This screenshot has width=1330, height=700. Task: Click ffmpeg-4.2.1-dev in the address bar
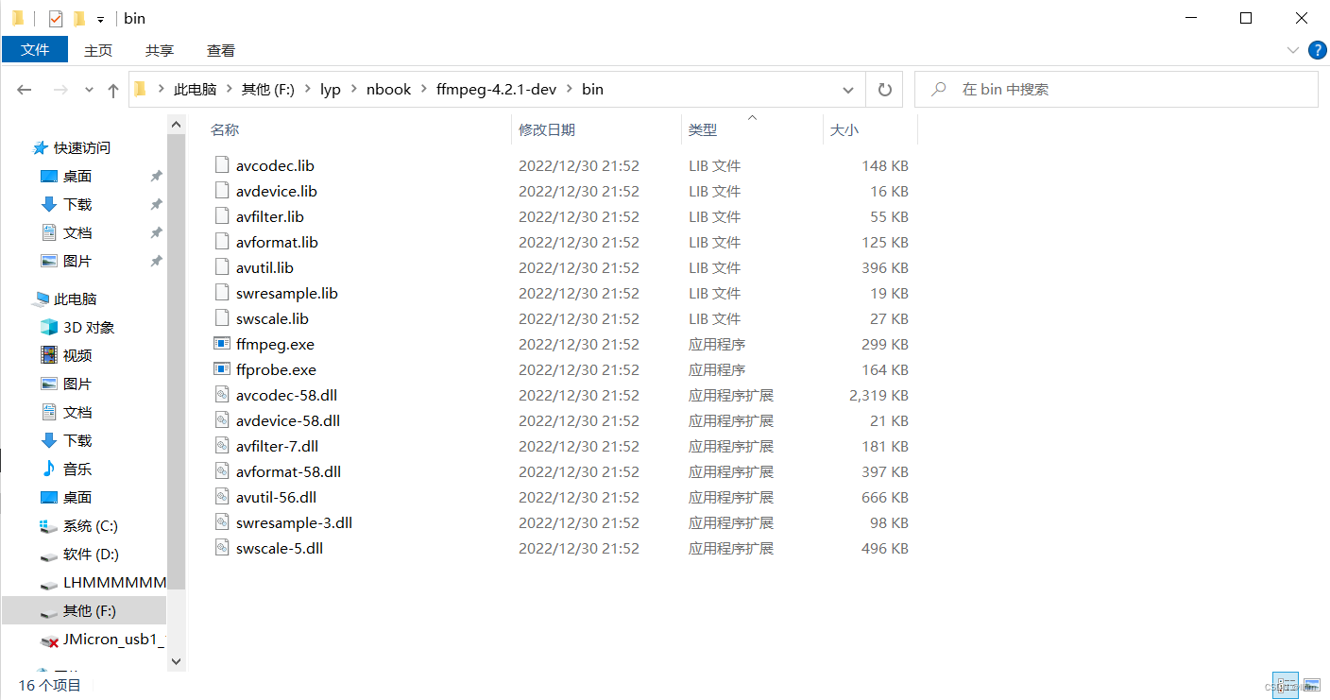[497, 90]
